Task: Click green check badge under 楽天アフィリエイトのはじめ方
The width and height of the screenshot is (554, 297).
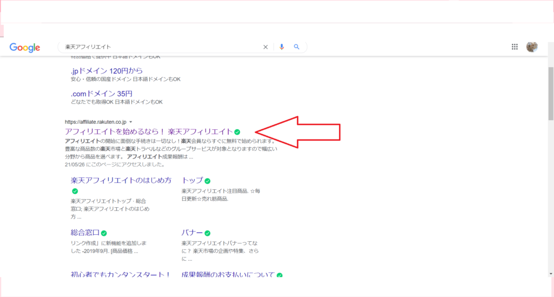Action: point(75,191)
